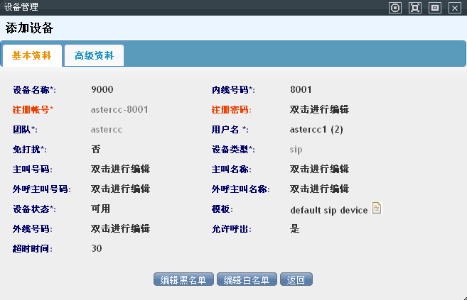Click the 超时时间 value 30

[97, 249]
